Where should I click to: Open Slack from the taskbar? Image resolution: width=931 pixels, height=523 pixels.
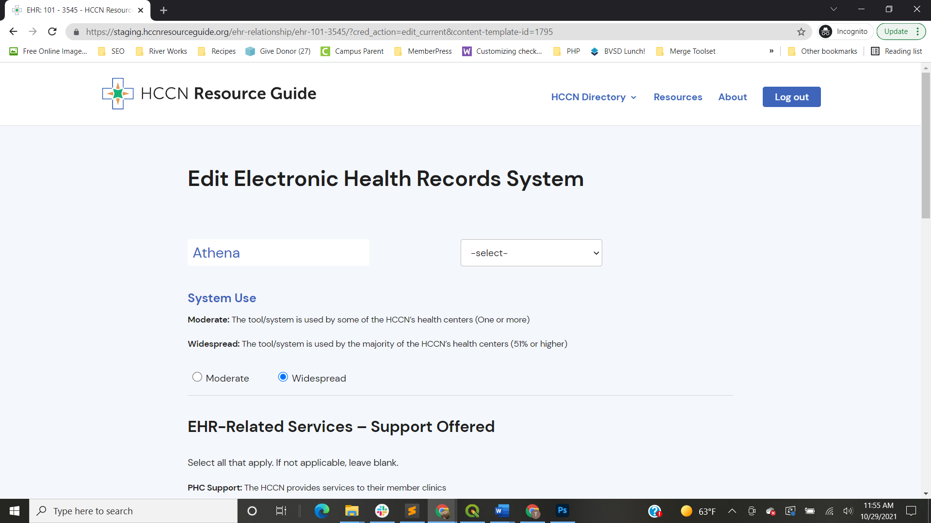pos(382,511)
